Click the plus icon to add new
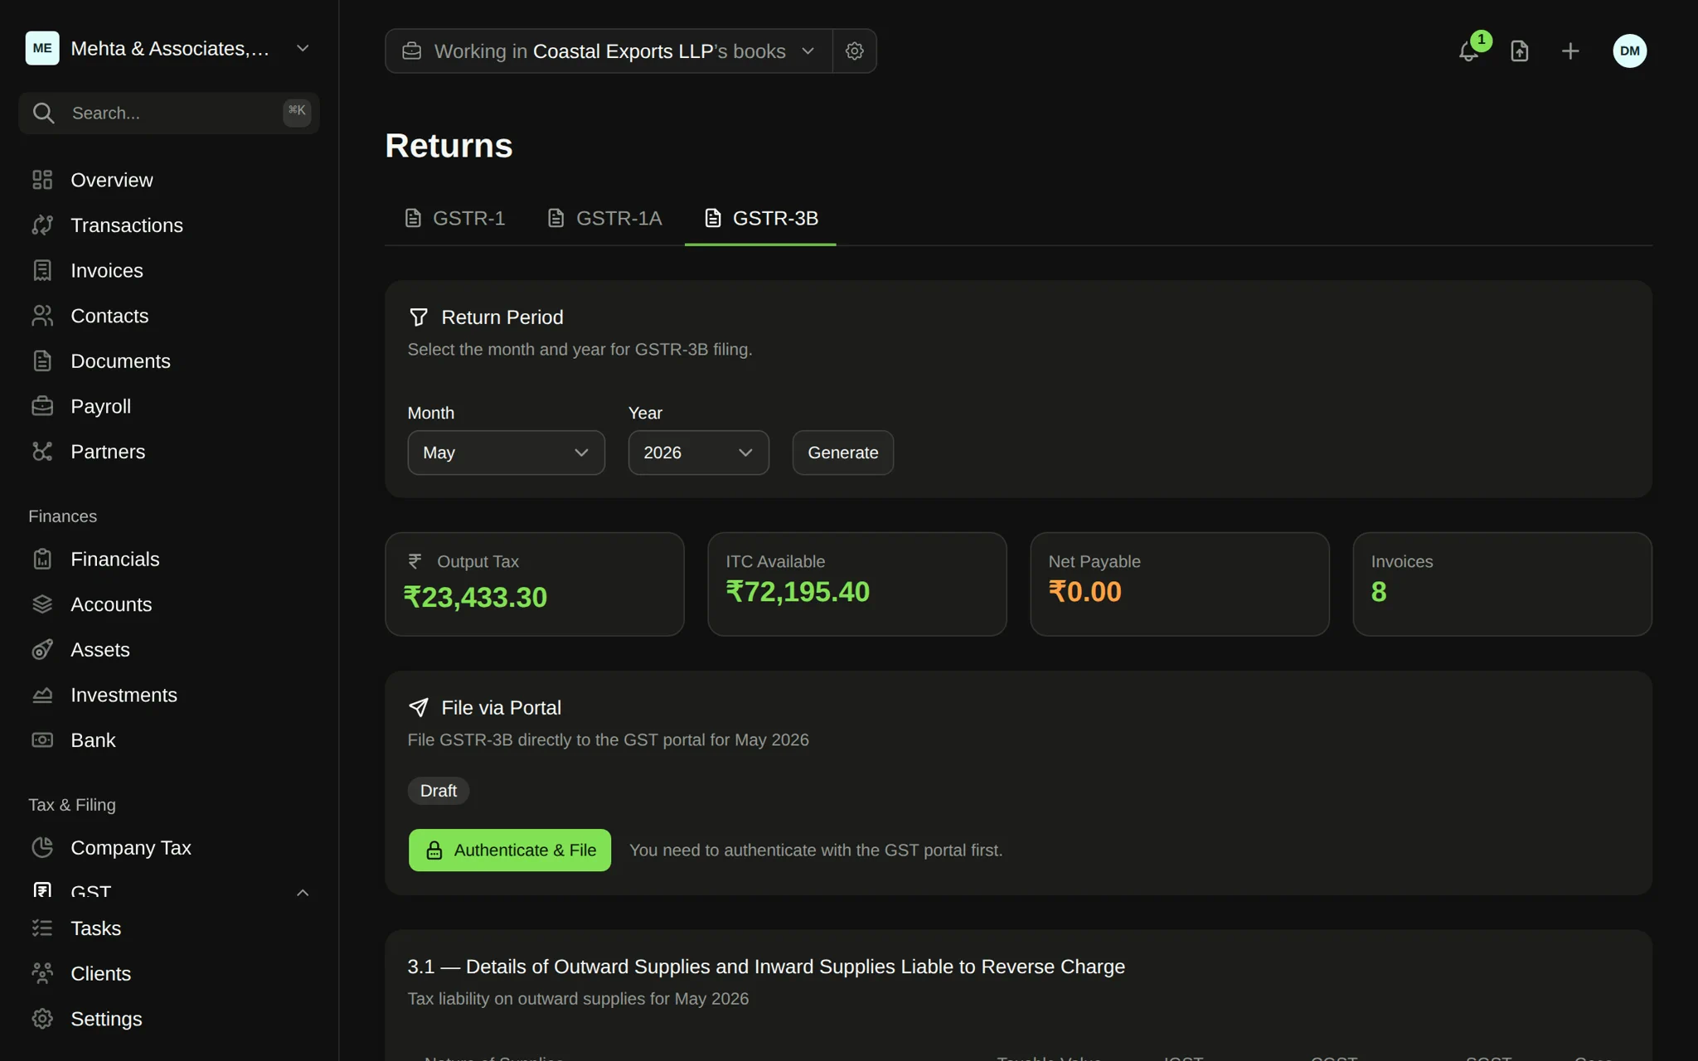 pyautogui.click(x=1570, y=51)
